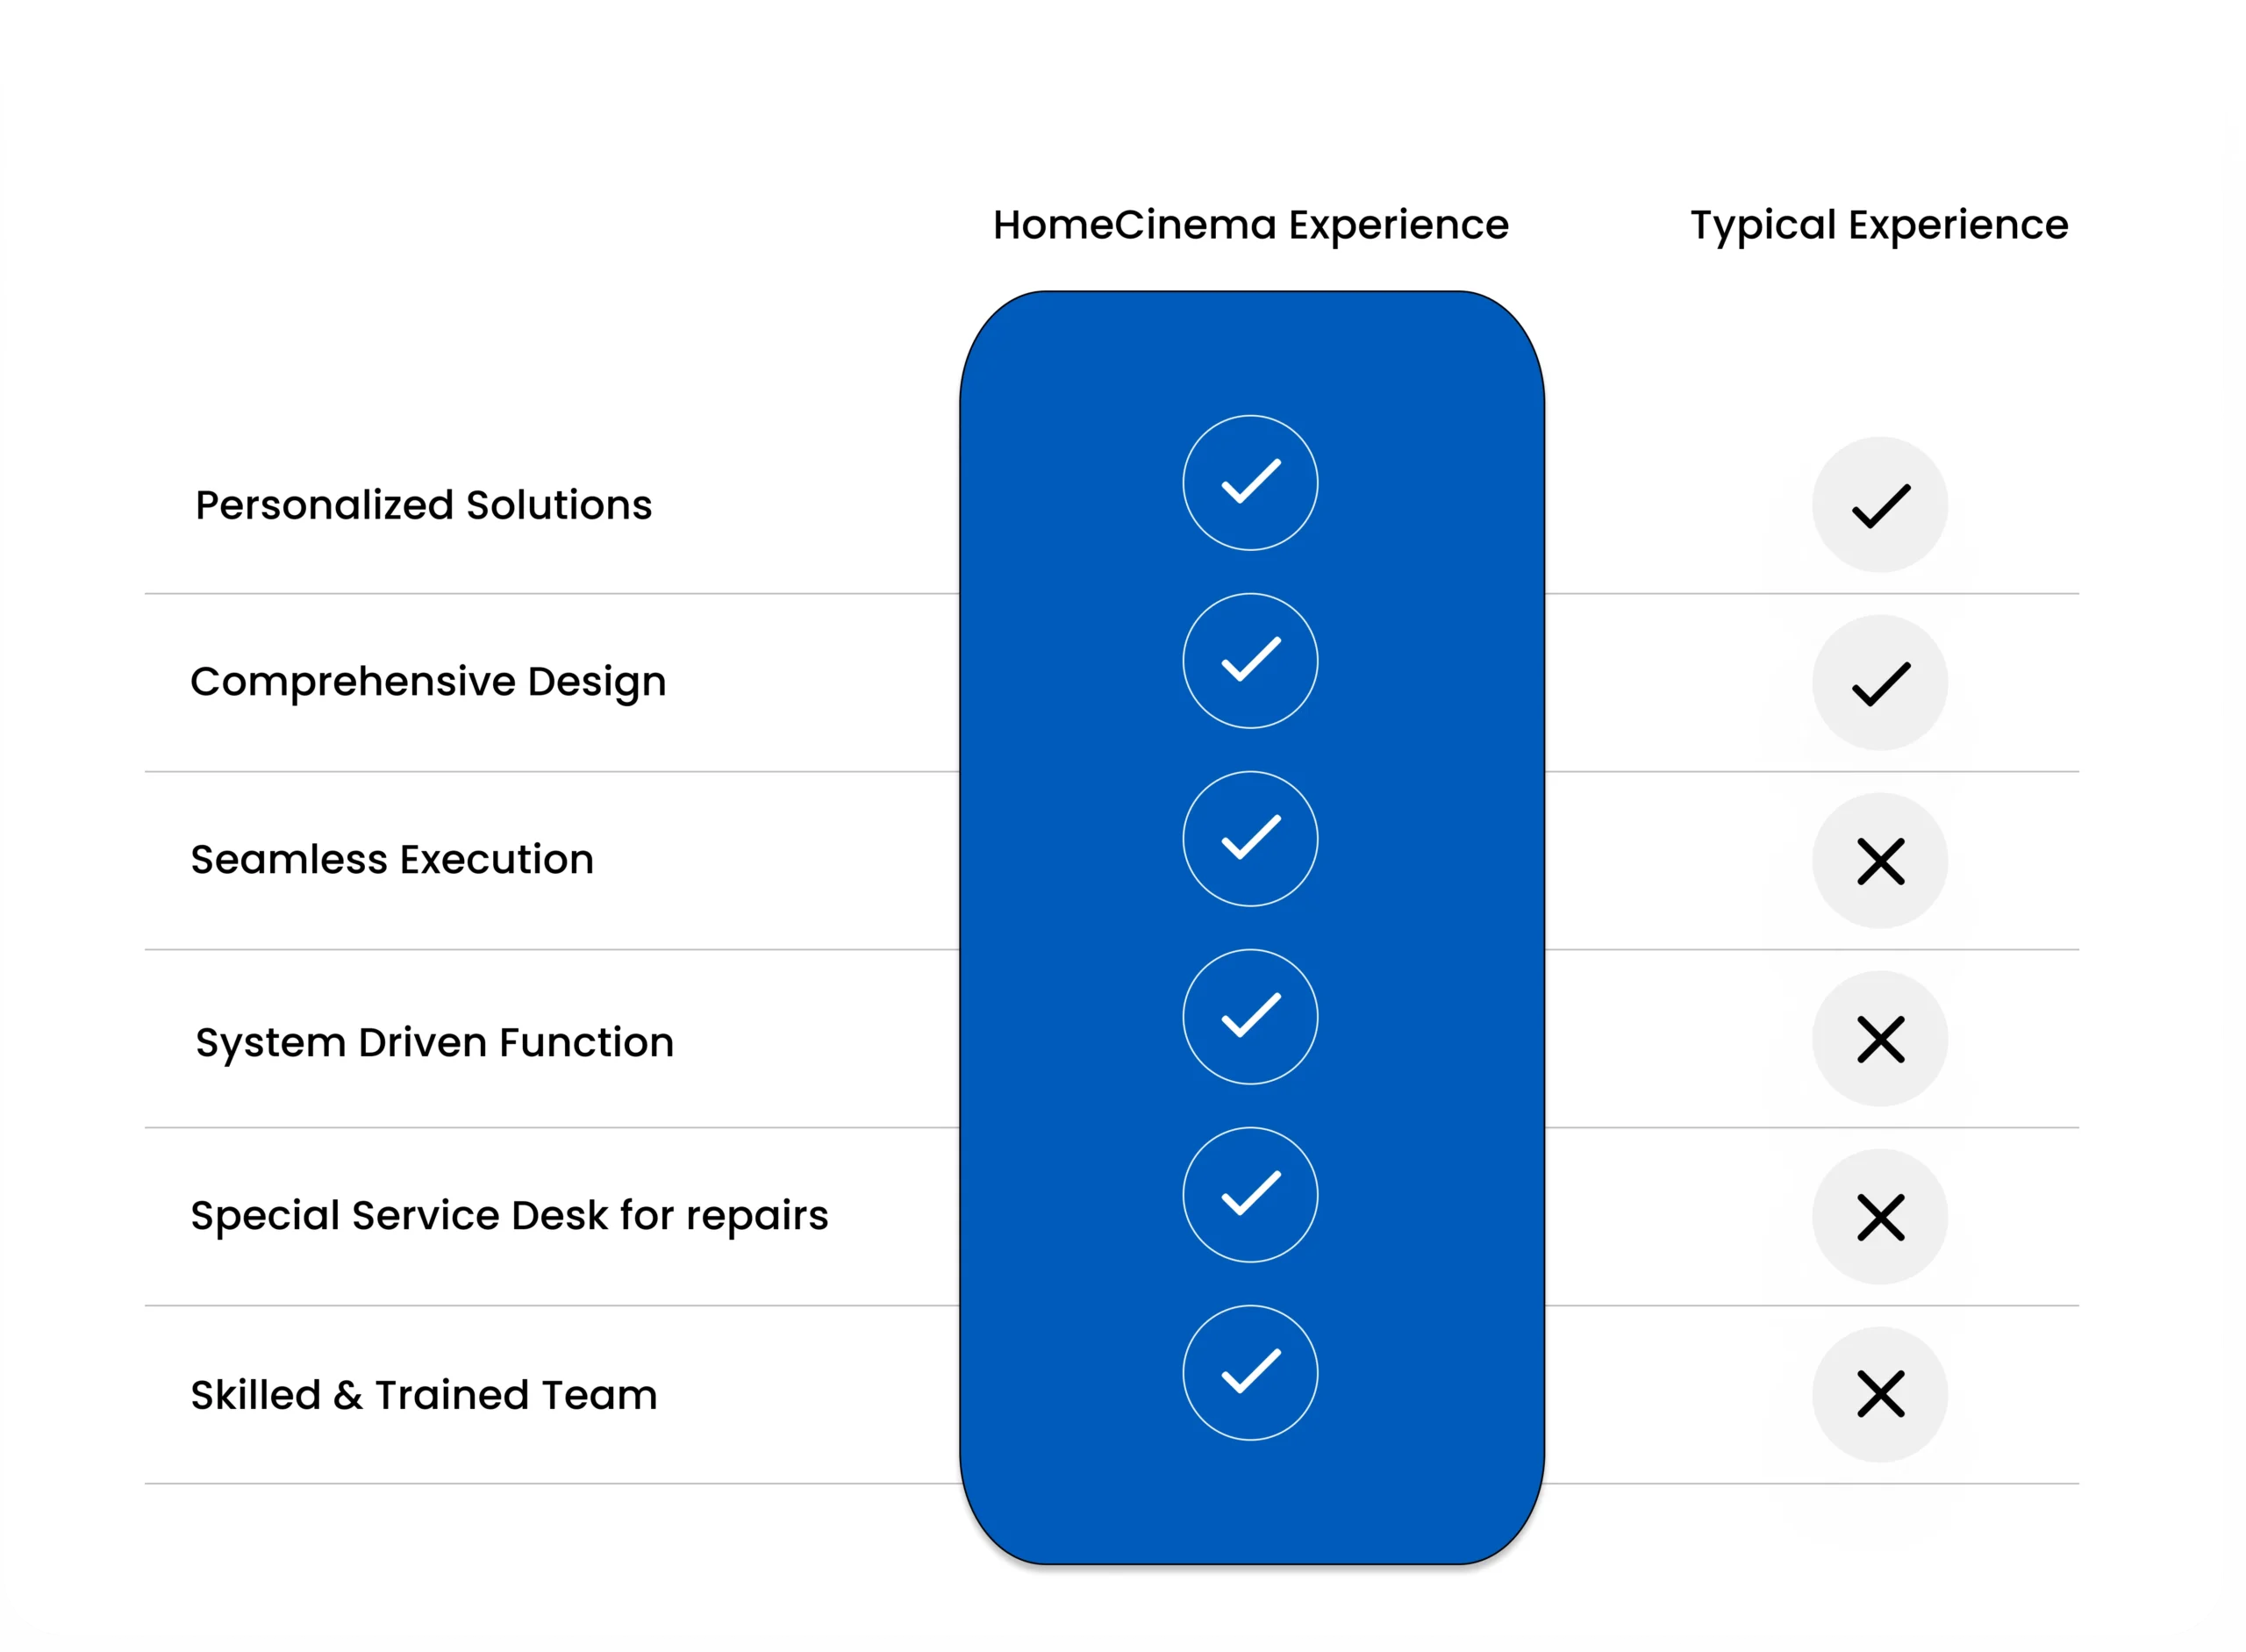Screen dimensions: 2246x1652
Task: Select the HomeCinema Experience column heading
Action: point(1251,226)
